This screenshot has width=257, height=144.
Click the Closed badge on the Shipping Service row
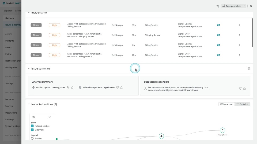tap(36, 35)
